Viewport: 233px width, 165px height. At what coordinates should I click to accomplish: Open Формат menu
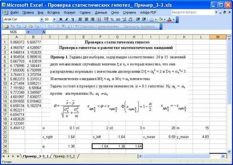point(70,12)
